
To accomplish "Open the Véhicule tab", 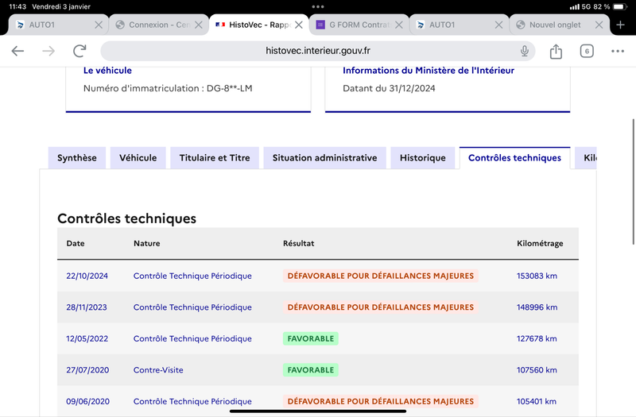I will [x=138, y=157].
